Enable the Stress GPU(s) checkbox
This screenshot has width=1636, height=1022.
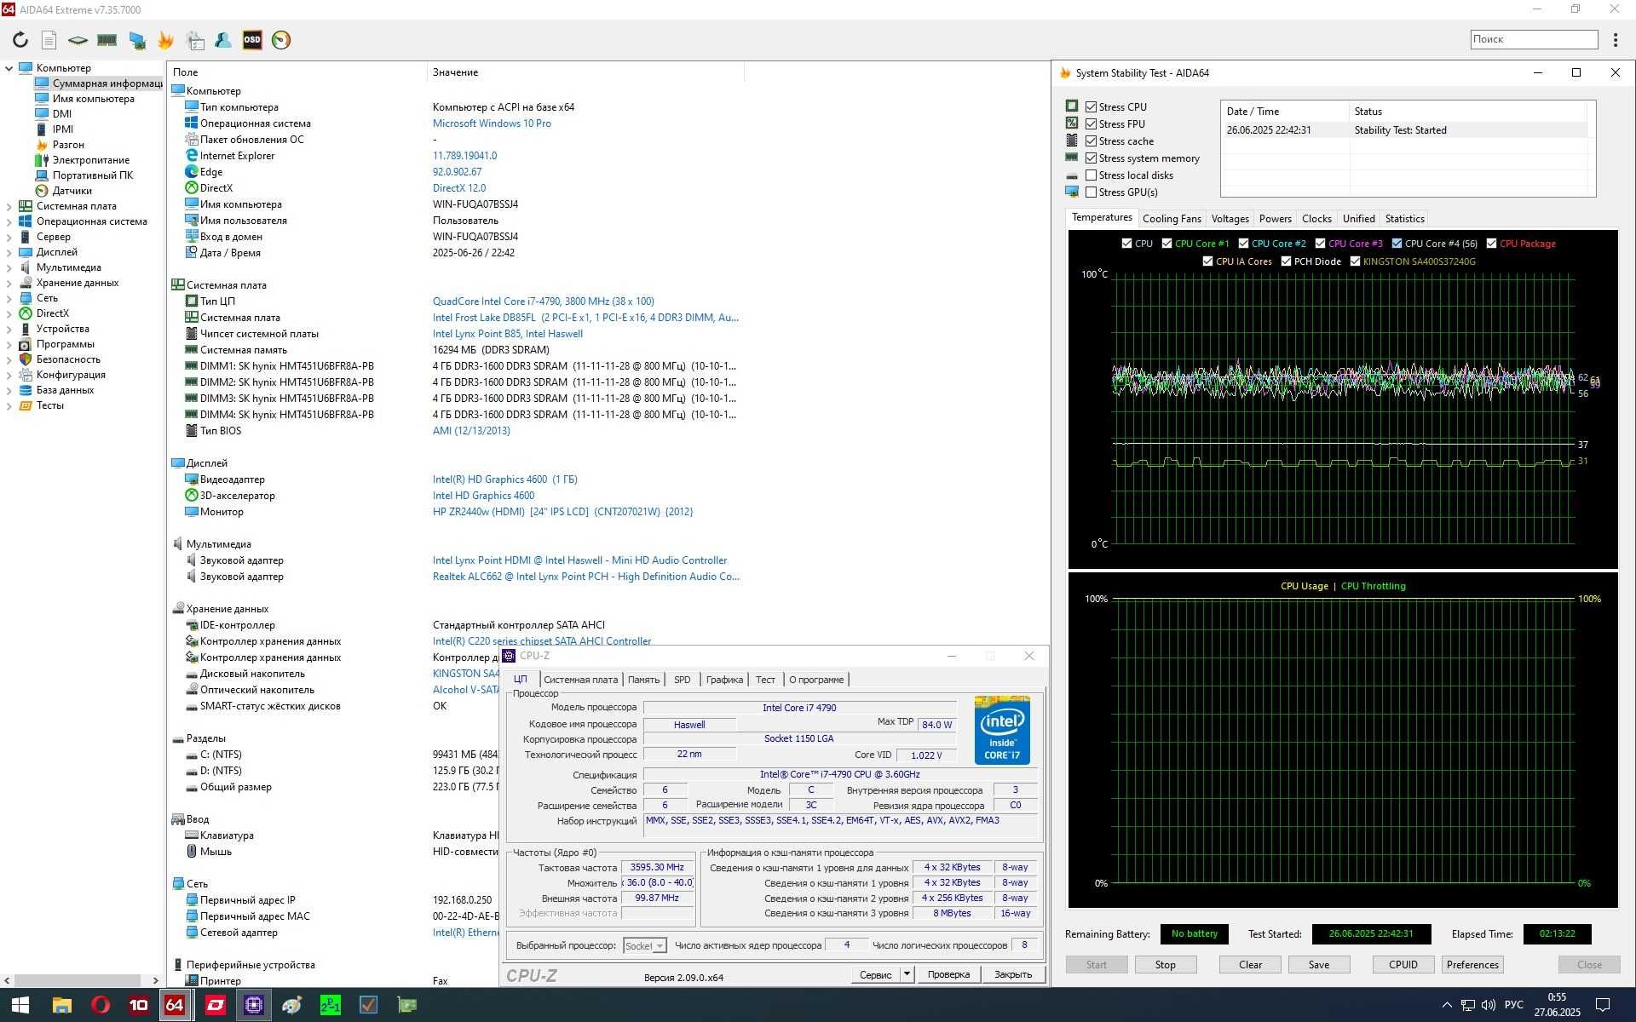1091,192
